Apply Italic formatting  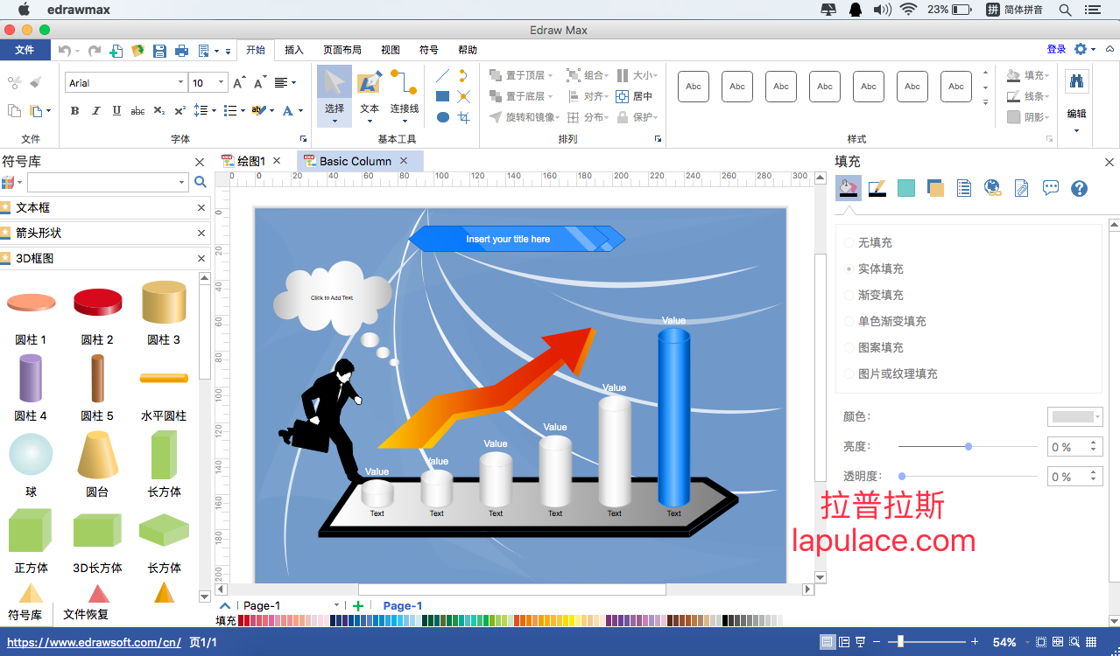[x=95, y=110]
